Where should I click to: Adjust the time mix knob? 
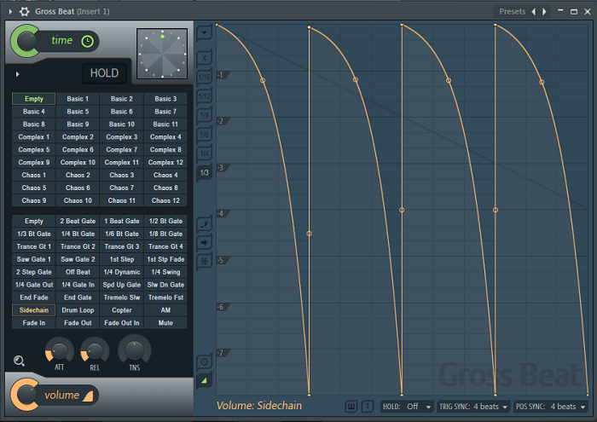tap(25, 41)
